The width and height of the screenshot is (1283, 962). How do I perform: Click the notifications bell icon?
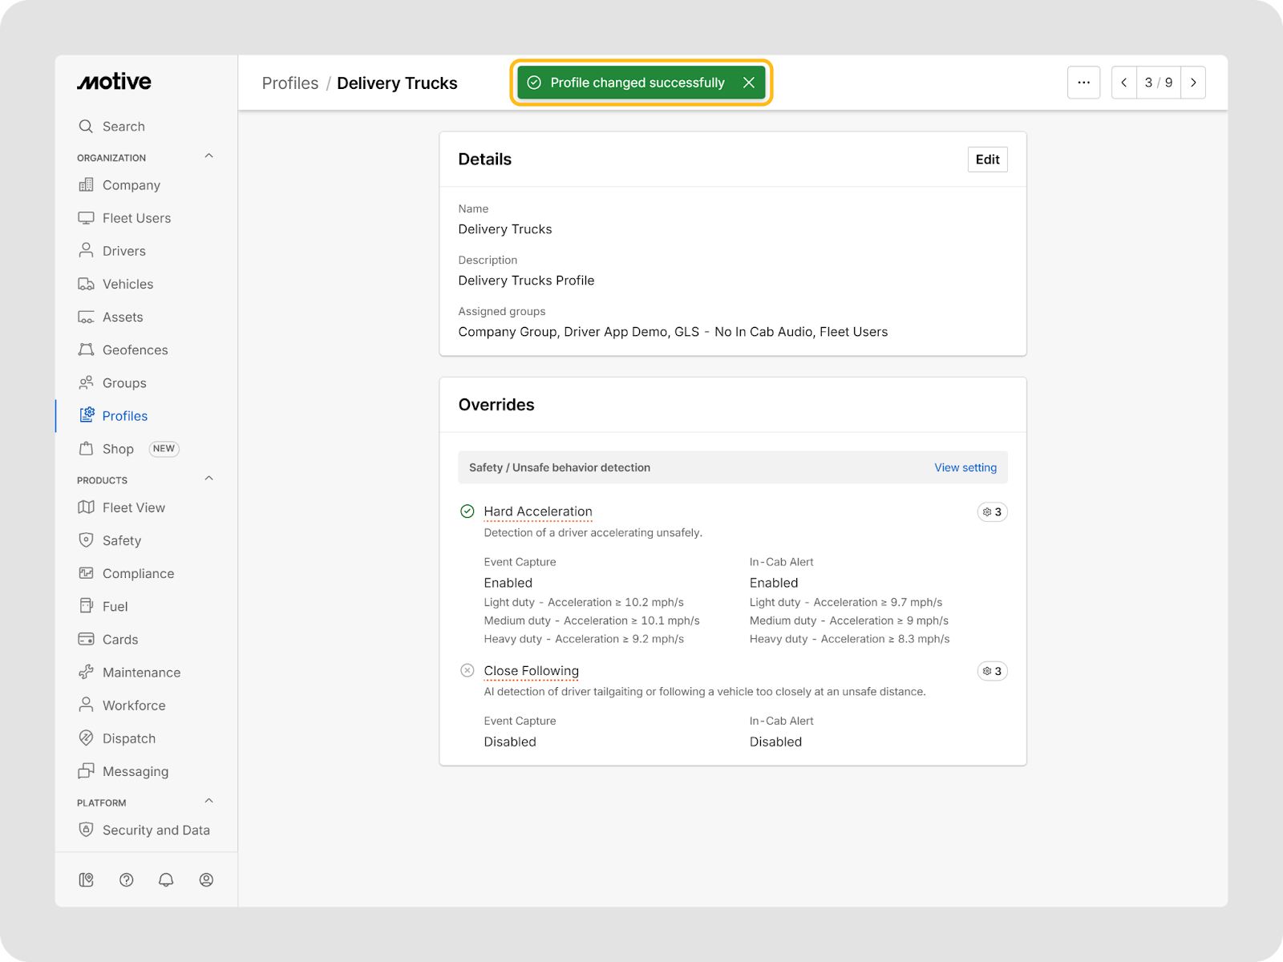(166, 879)
